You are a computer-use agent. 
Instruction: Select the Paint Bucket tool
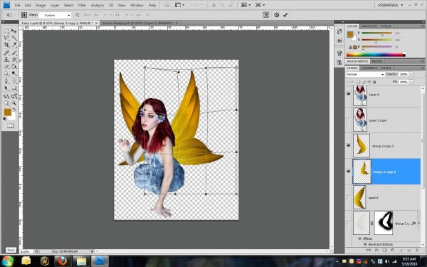pyautogui.click(x=14, y=66)
